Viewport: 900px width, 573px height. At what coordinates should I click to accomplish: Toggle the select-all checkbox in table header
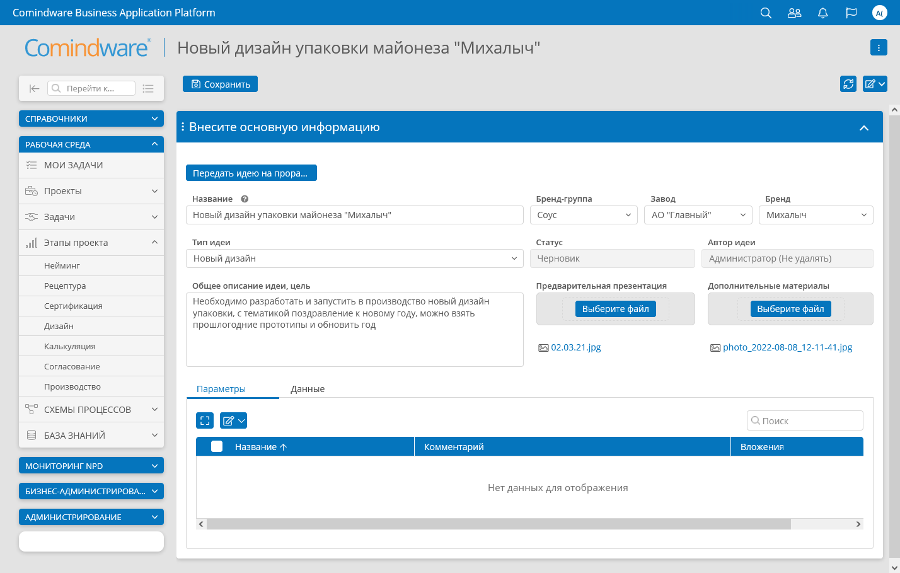click(217, 446)
